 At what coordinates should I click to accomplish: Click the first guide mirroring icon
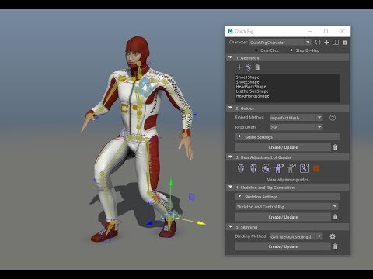[x=241, y=168]
